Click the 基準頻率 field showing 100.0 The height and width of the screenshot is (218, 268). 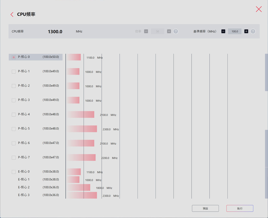pyautogui.click(x=235, y=31)
